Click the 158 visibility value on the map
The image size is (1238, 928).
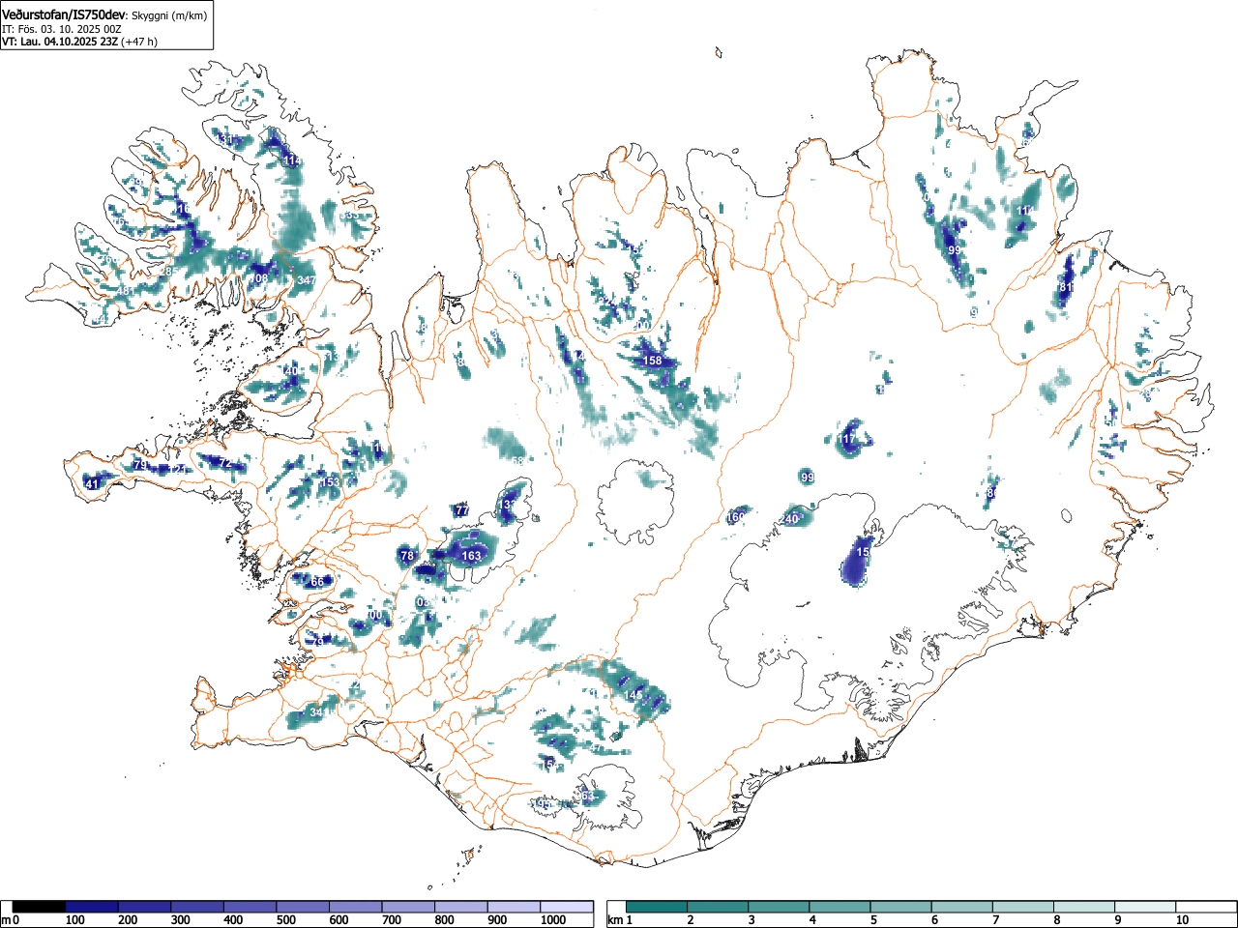[x=653, y=361]
